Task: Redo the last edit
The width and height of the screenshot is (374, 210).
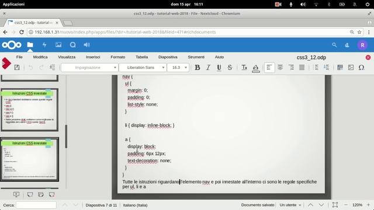Action: point(41,68)
